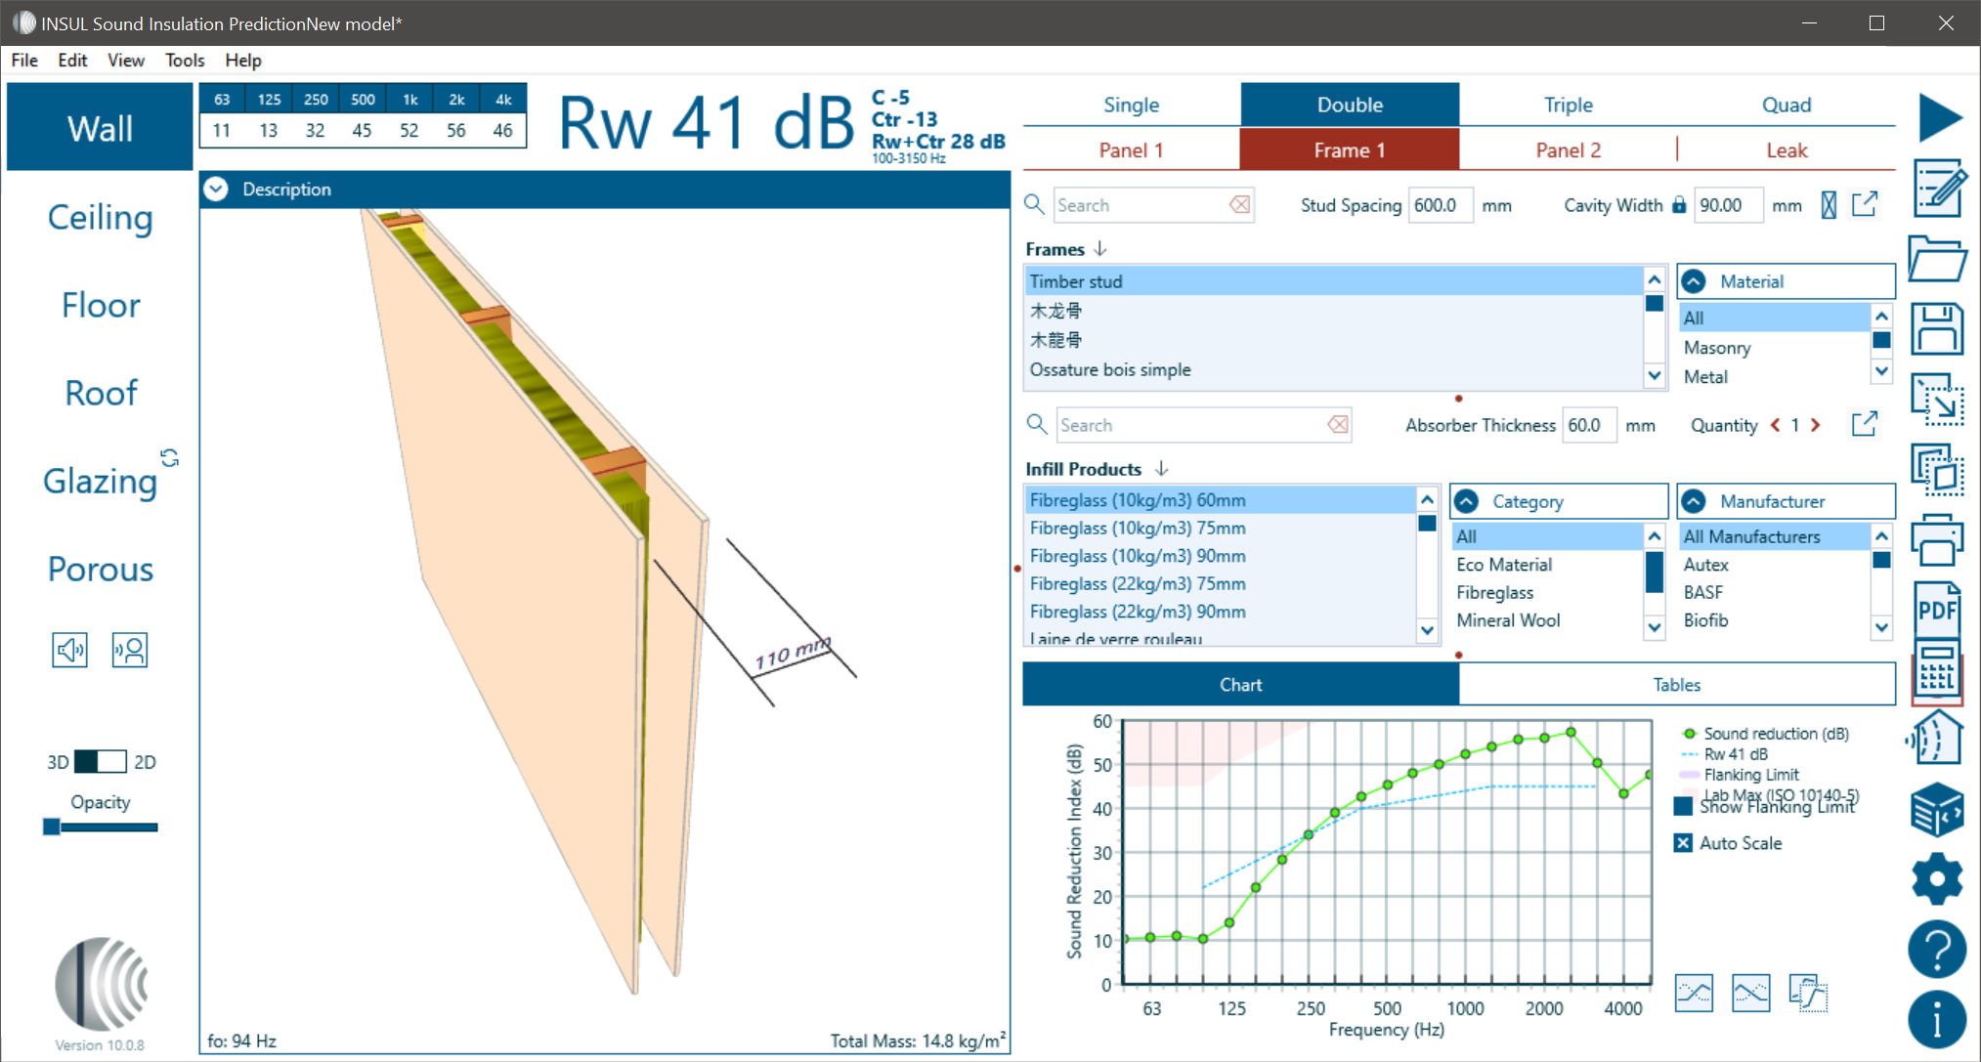Choose "Masonry" in Material list
The image size is (1981, 1062).
pos(1774,348)
